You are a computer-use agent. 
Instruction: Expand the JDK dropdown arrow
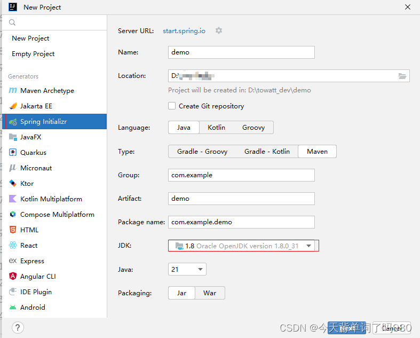point(308,246)
